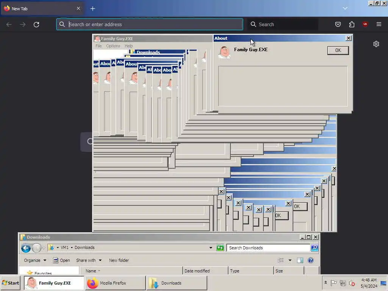The height and width of the screenshot is (291, 388).
Task: Focus the Search Downloads field
Action: [x=268, y=248]
